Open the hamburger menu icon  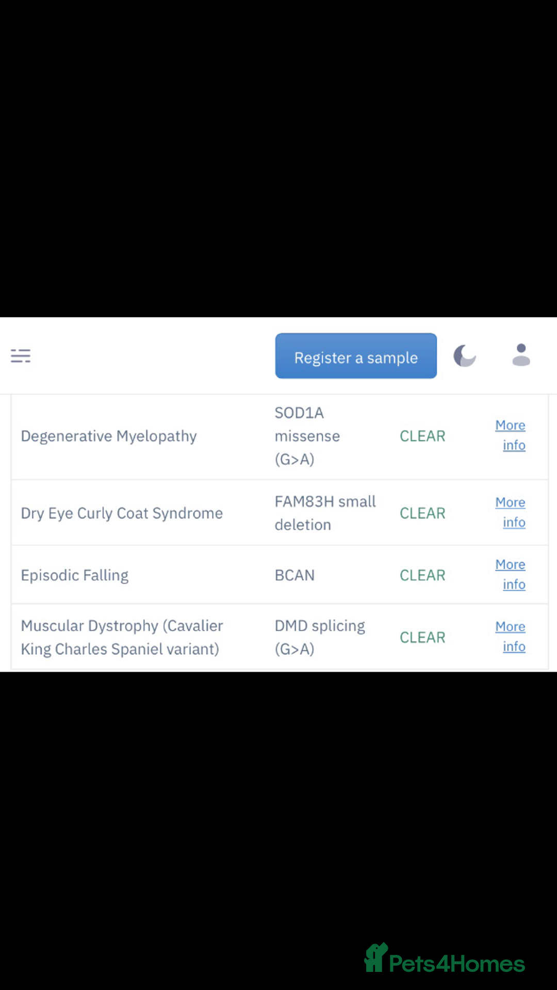[x=21, y=356]
